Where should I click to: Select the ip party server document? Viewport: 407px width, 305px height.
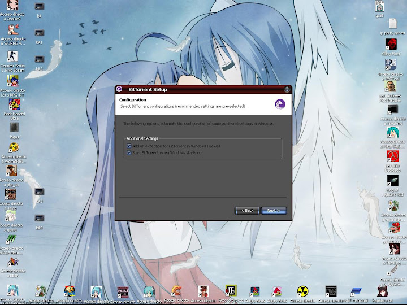tap(393, 24)
